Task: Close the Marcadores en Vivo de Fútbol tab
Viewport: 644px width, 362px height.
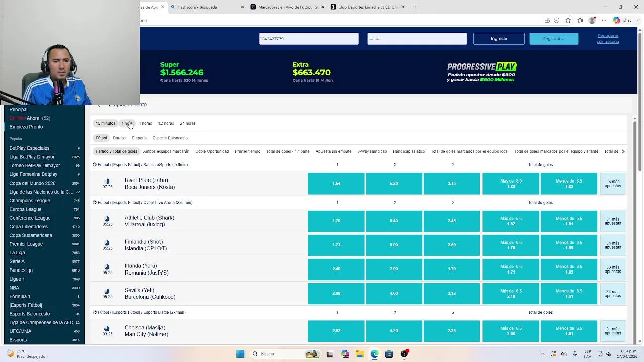Action: [x=323, y=7]
